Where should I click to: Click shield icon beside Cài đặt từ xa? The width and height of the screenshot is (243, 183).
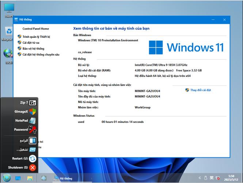(x=19, y=42)
